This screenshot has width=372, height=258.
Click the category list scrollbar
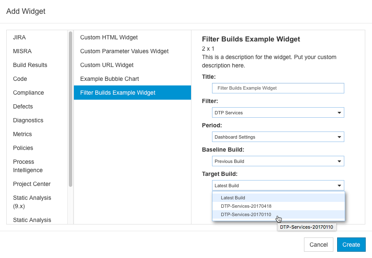tap(71, 109)
